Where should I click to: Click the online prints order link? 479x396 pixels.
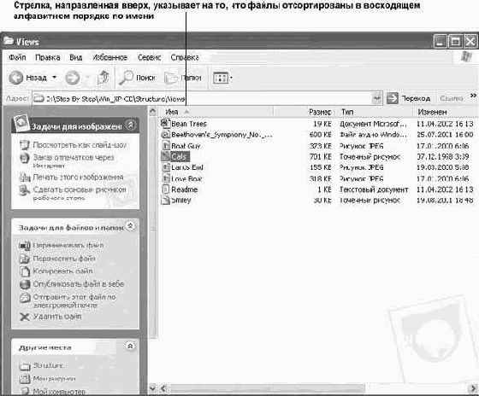point(74,161)
